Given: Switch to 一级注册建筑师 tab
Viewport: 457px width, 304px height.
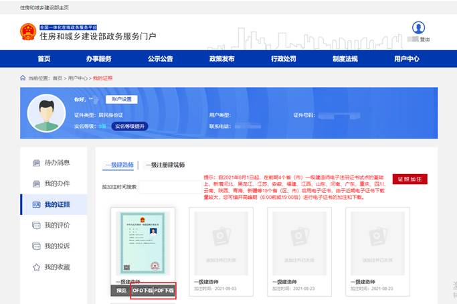Looking at the screenshot, I should point(165,165).
